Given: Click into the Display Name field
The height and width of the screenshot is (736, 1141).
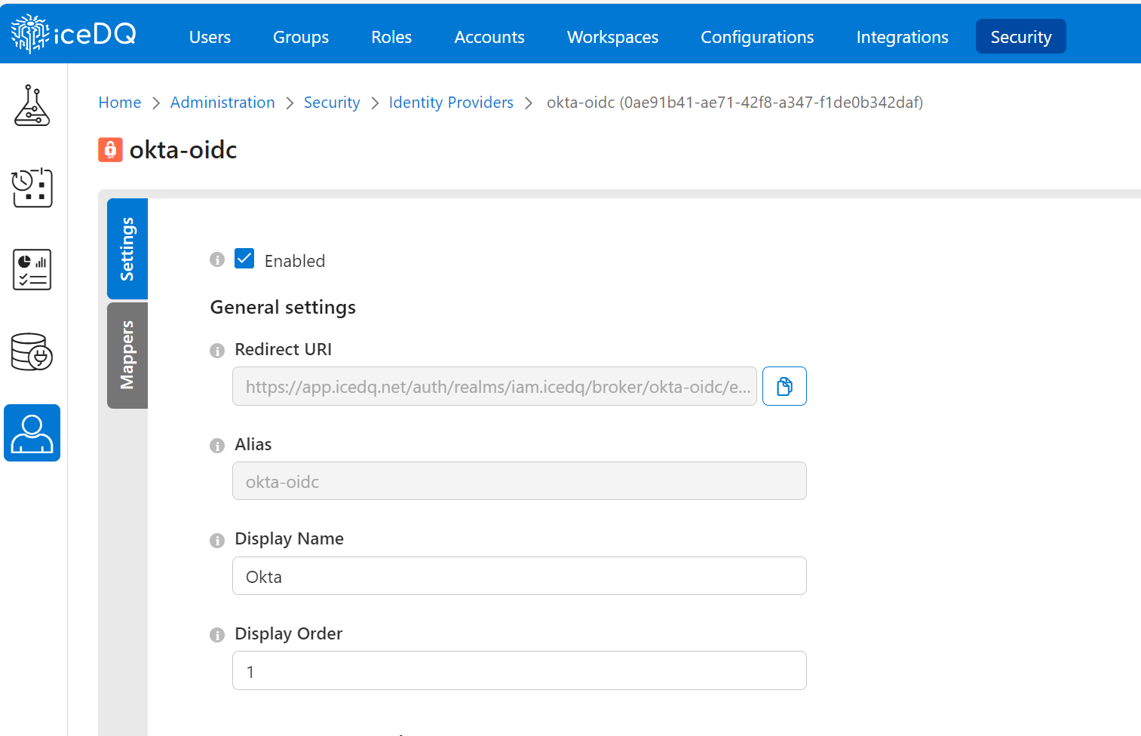Looking at the screenshot, I should tap(519, 576).
